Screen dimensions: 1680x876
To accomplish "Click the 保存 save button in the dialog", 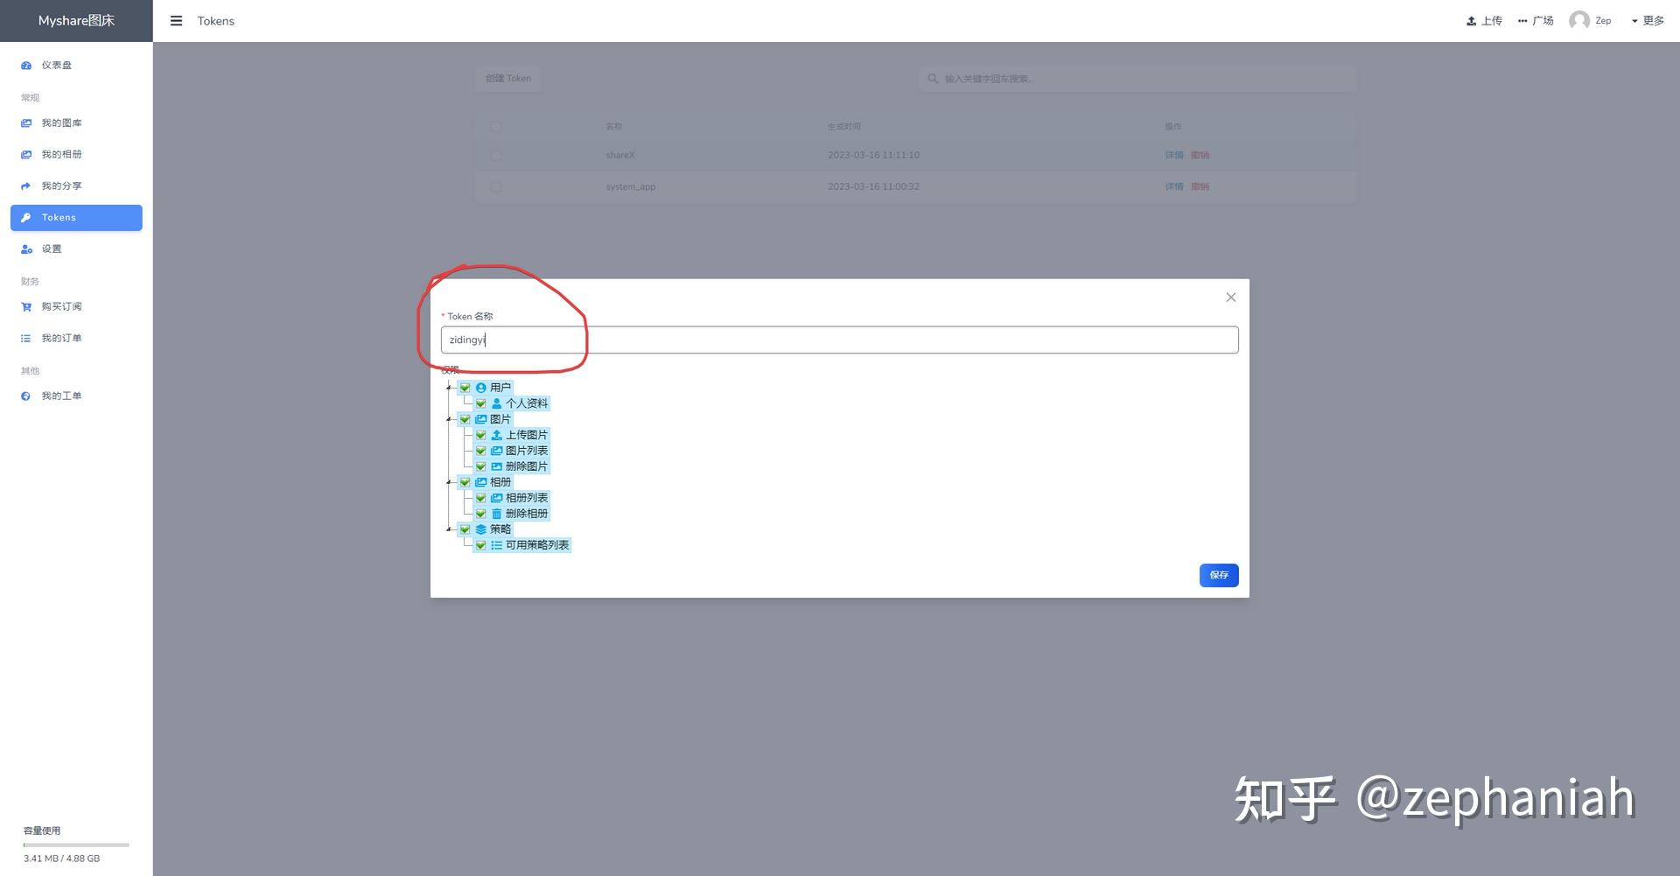I will click(1218, 575).
